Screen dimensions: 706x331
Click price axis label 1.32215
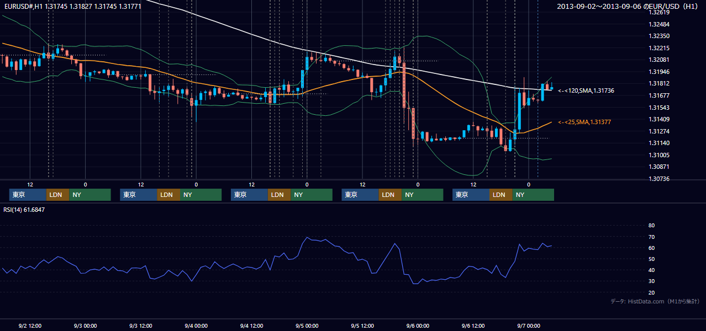point(659,48)
